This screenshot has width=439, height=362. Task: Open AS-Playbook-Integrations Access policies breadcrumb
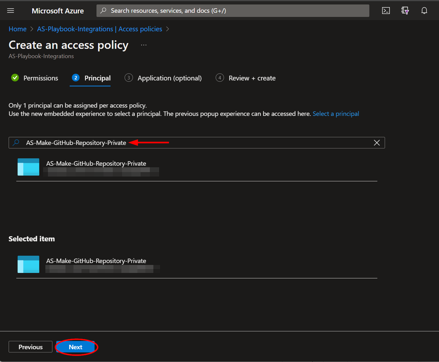coord(100,29)
